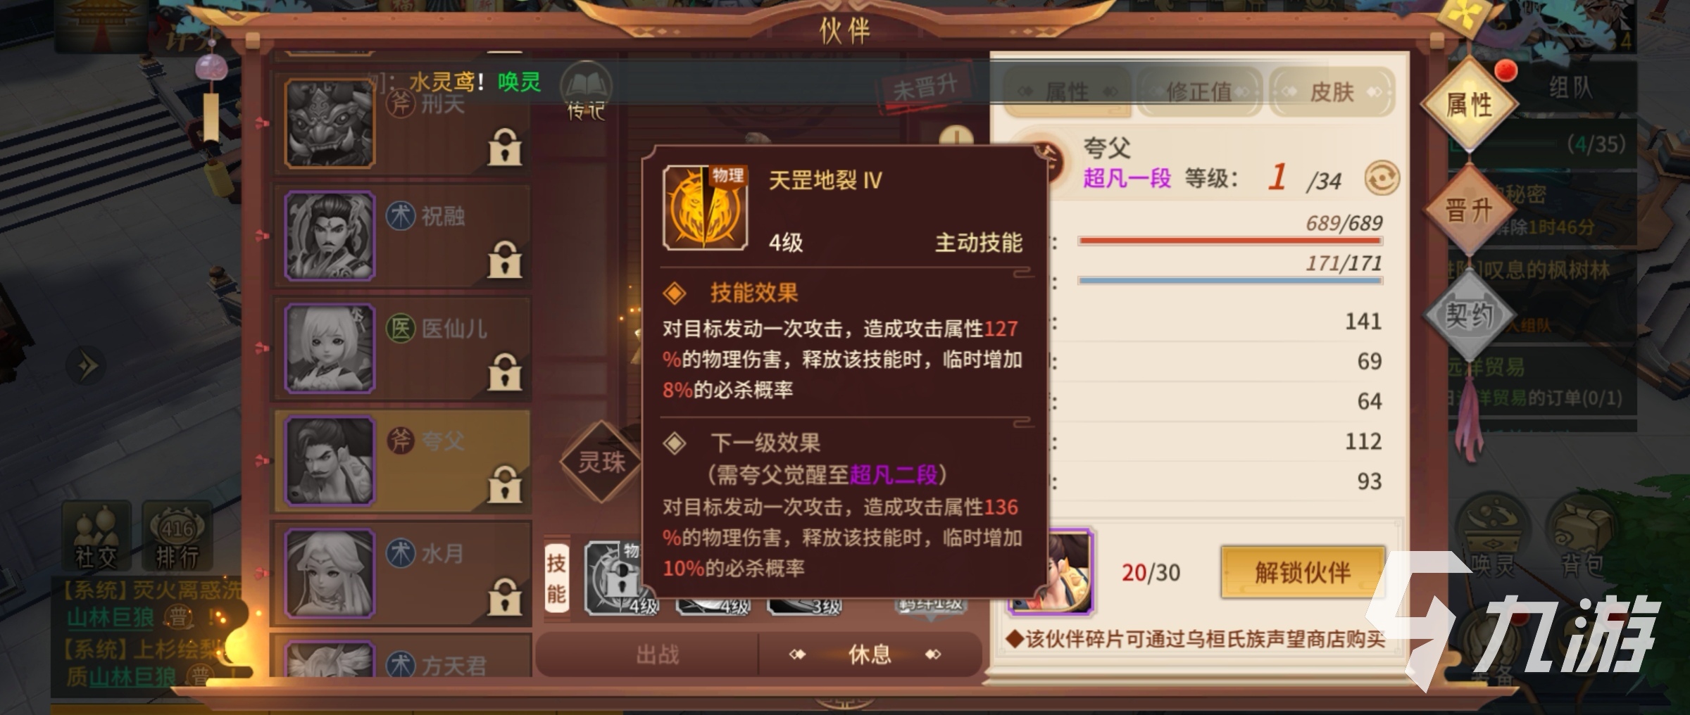The image size is (1690, 715).
Task: Open the 皮肤 skin tab
Action: 1332,91
